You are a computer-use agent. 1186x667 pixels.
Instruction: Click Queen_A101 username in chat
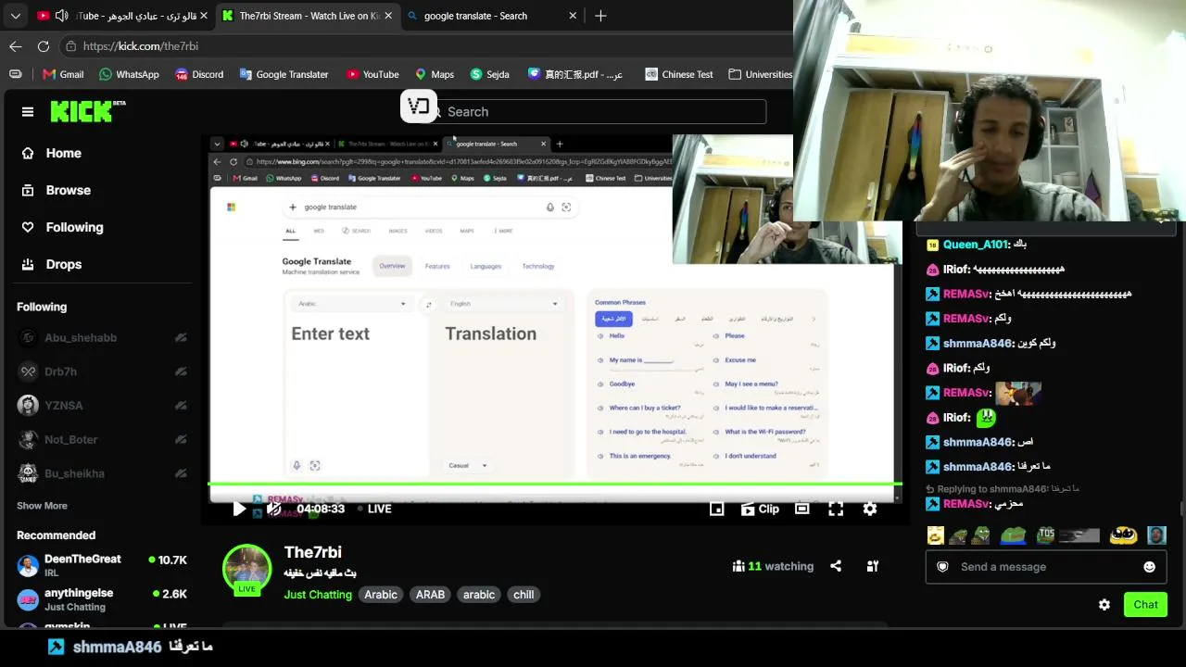click(x=976, y=245)
